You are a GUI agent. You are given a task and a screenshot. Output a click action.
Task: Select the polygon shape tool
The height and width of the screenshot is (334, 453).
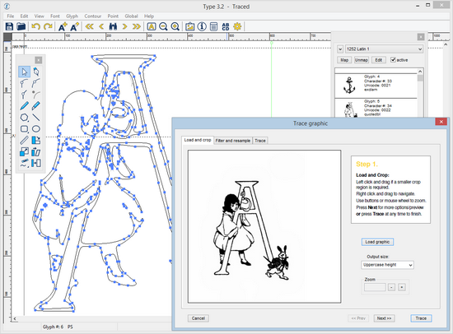[24, 118]
